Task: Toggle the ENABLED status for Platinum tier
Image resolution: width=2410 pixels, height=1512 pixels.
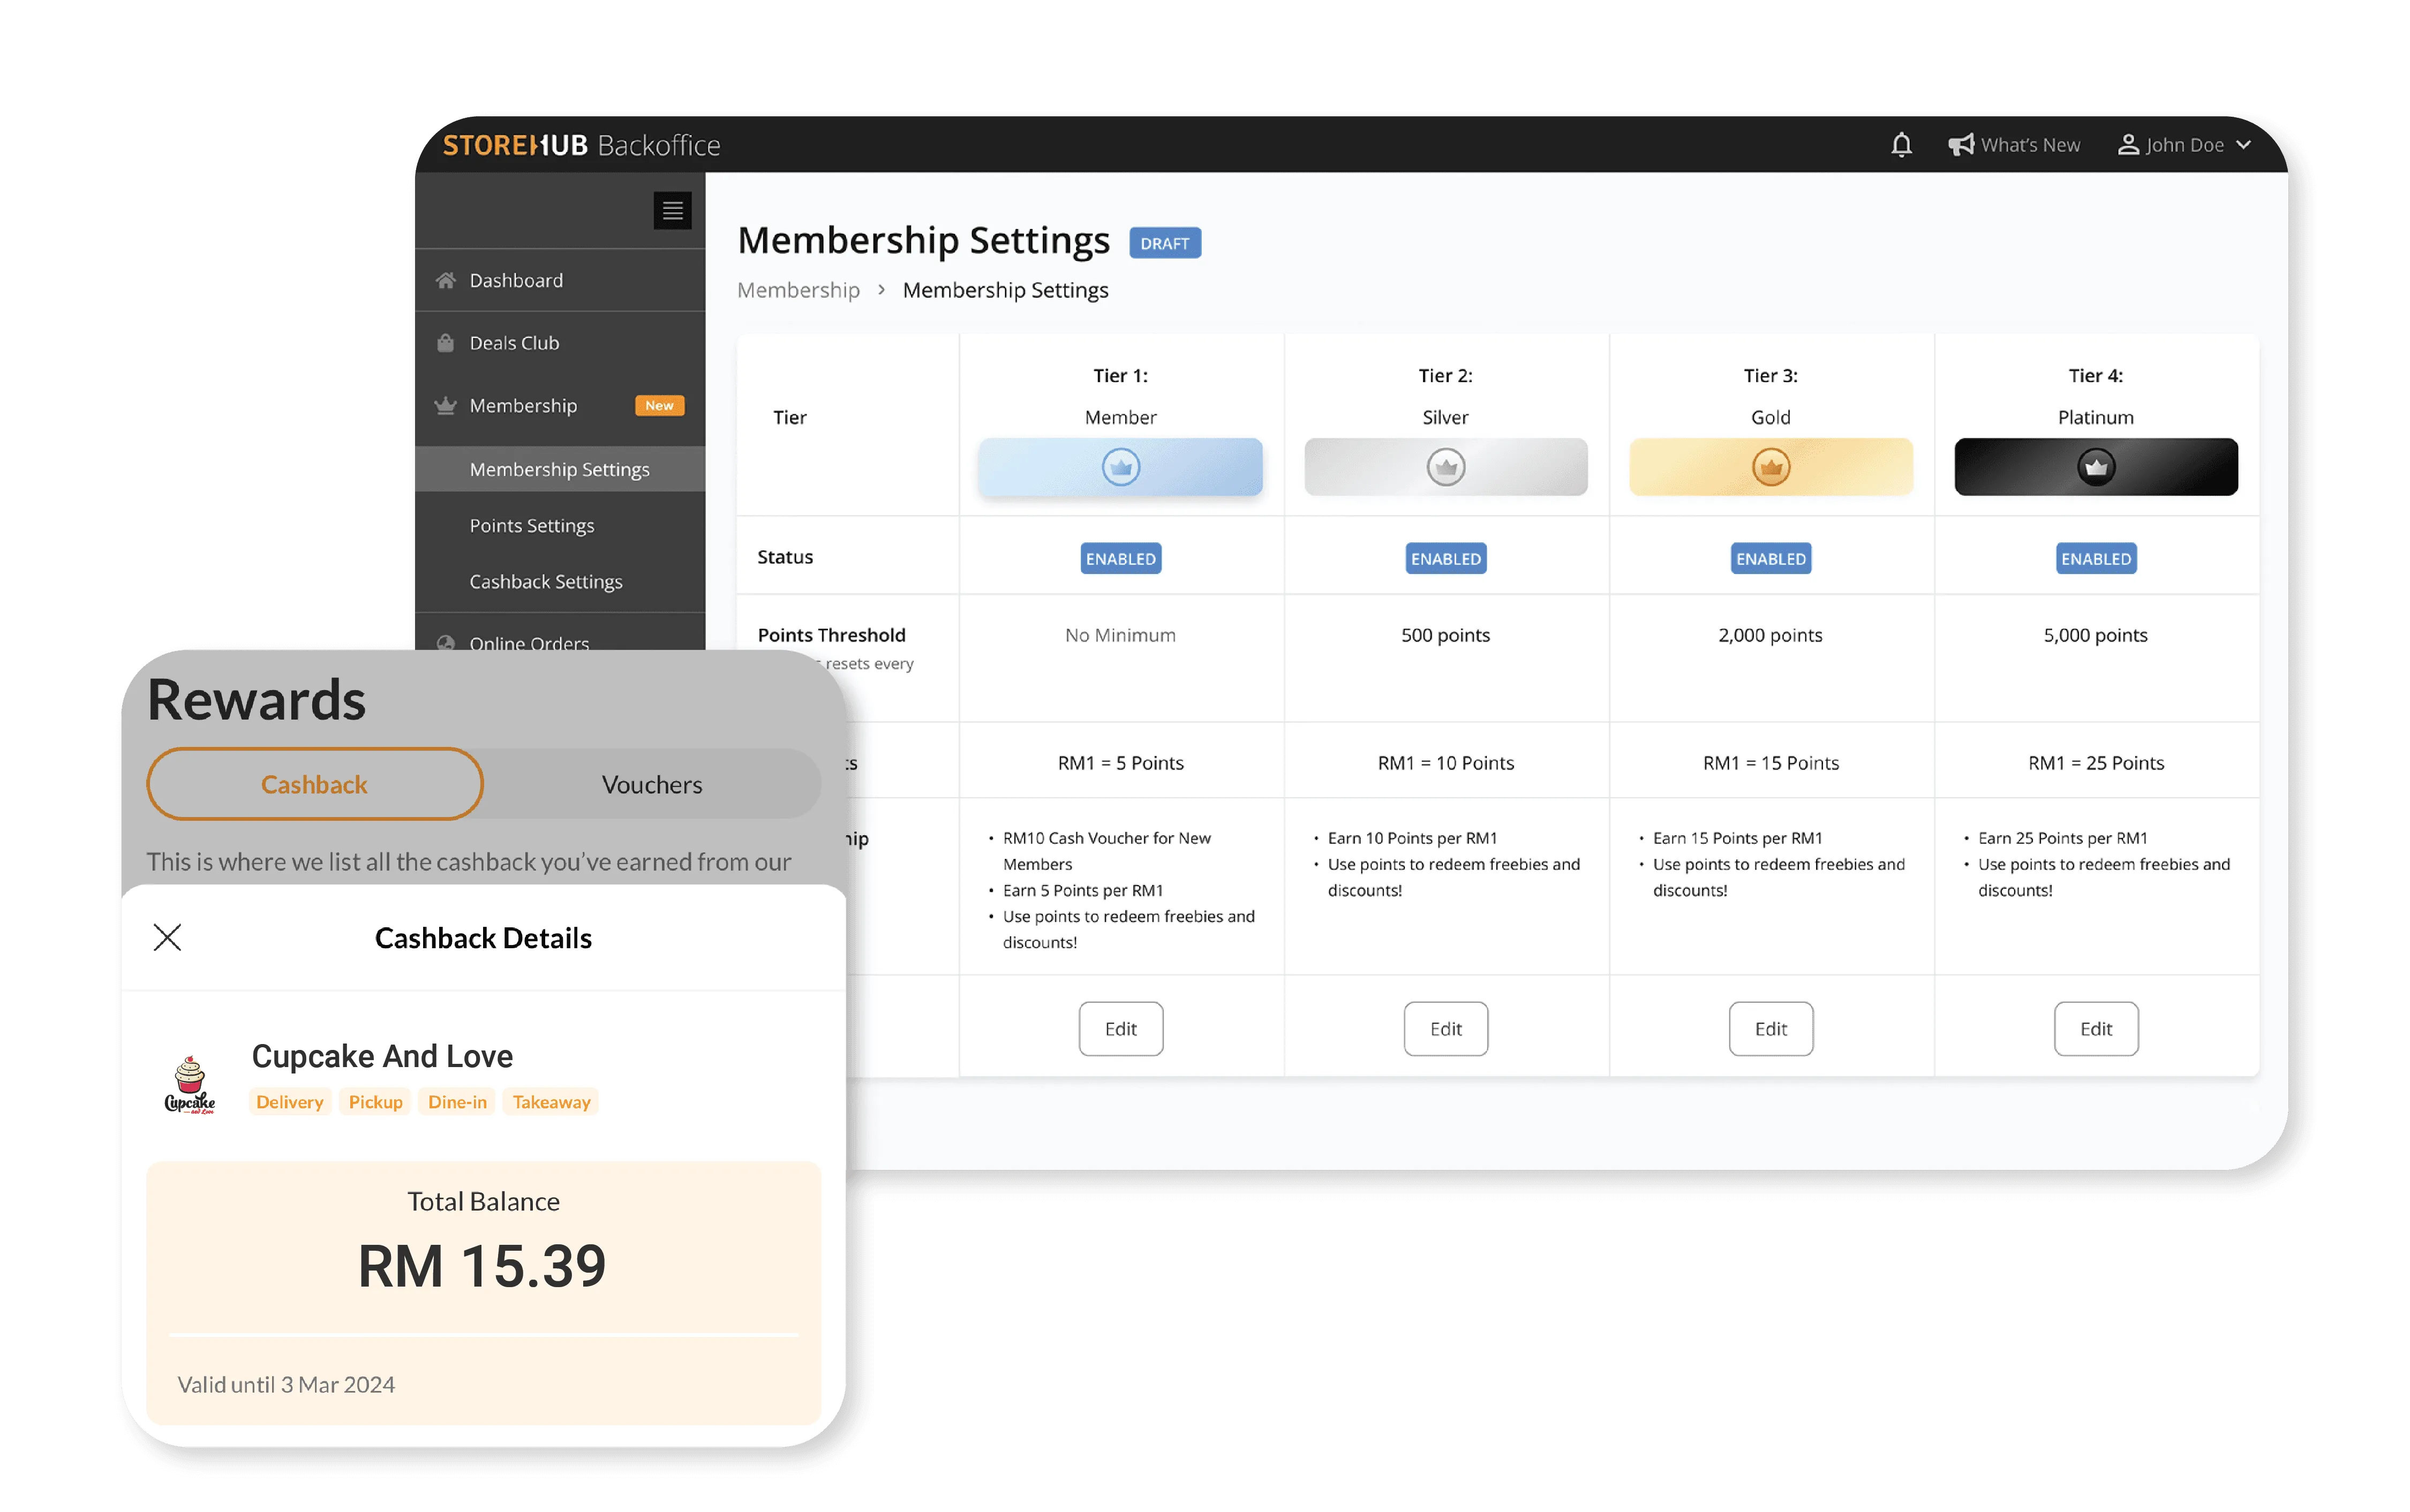Action: 2096,558
